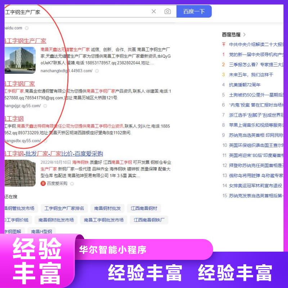Open hot search 女排奥运冠军林莉宣布退役

click(x=255, y=186)
